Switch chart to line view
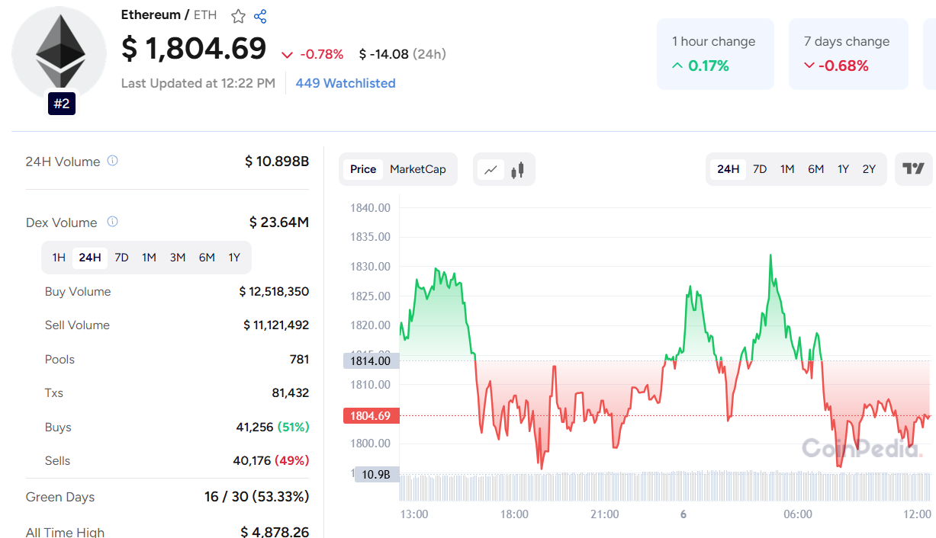The width and height of the screenshot is (936, 538). 491,169
